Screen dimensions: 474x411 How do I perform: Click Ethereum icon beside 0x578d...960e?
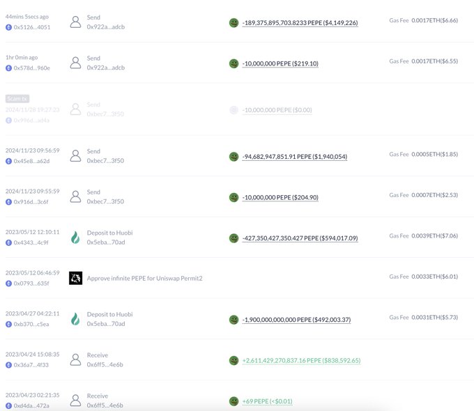click(x=9, y=68)
